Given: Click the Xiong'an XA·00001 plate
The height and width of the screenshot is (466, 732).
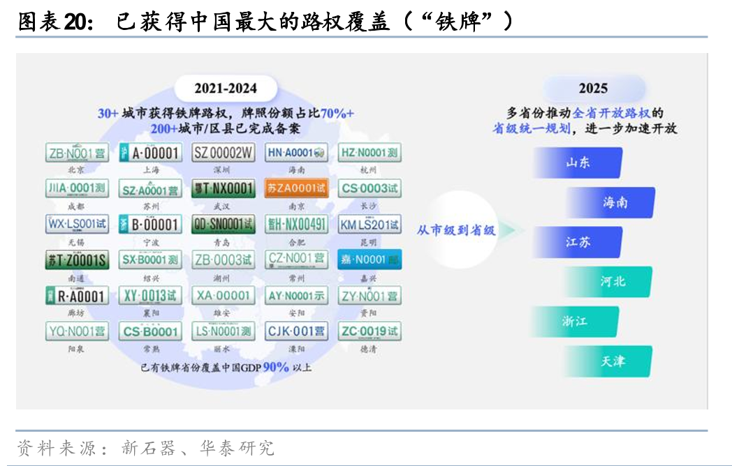Looking at the screenshot, I should [224, 296].
